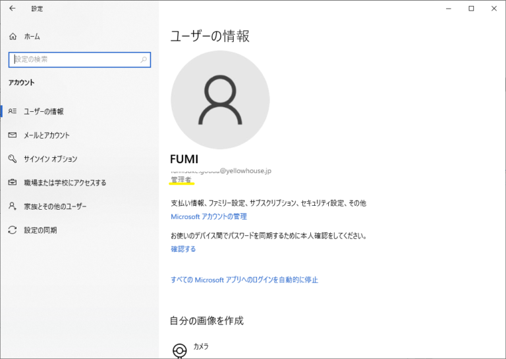Image resolution: width=506 pixels, height=359 pixels.
Task: Click the camera icon under 自分の画像を作成
Action: point(179,350)
